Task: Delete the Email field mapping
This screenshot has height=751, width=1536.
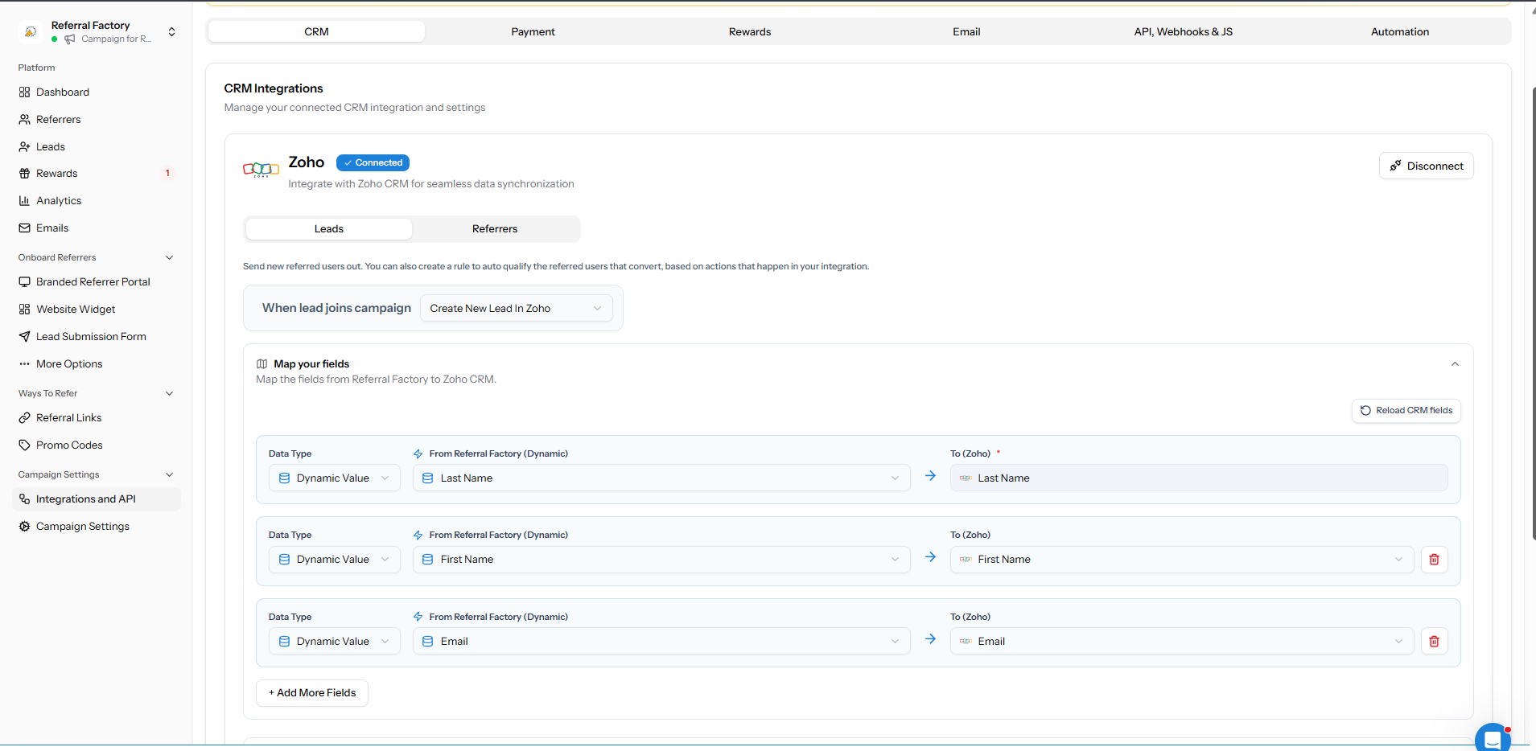Action: [x=1434, y=642]
